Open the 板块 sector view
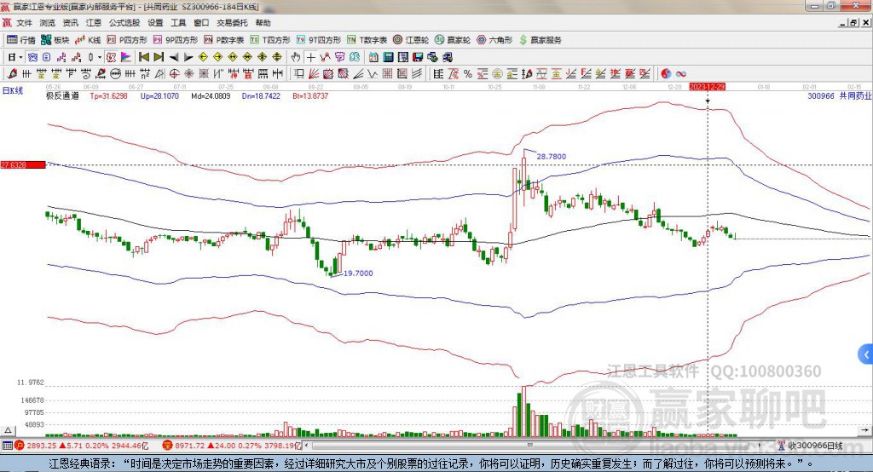Viewport: 873px width, 472px height. click(55, 40)
